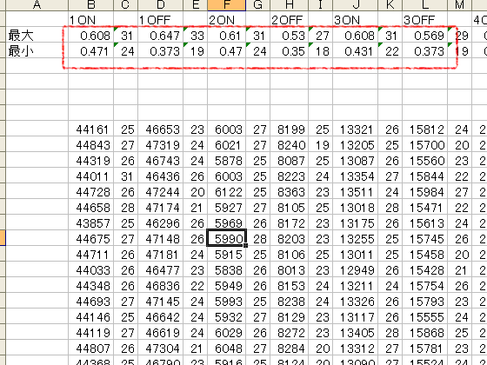Select column header D
The image size is (487, 365).
coord(161,5)
